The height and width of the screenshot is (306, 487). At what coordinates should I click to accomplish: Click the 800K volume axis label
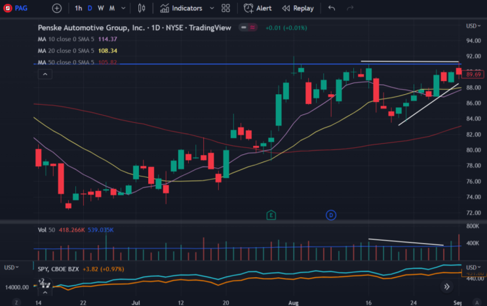(x=473, y=226)
